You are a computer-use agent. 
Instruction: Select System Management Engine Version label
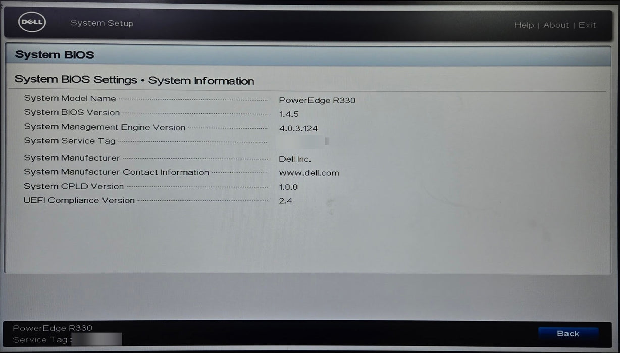[105, 128]
